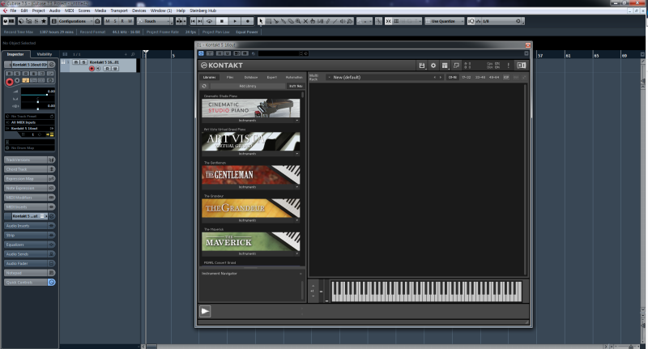This screenshot has height=349, width=648.
Task: Click the star icon in Cubase toolbar
Action: pos(44,21)
